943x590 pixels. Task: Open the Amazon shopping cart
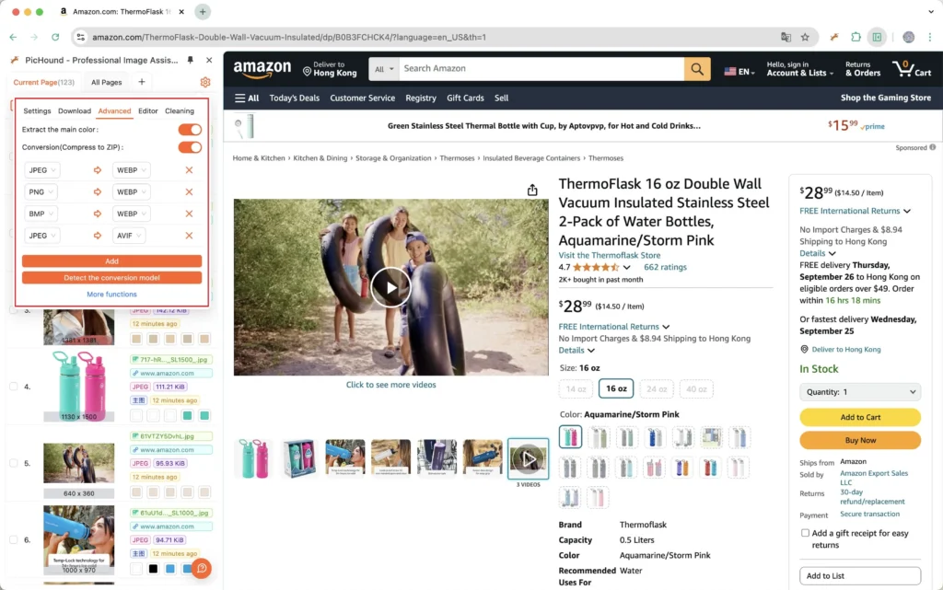(x=912, y=68)
